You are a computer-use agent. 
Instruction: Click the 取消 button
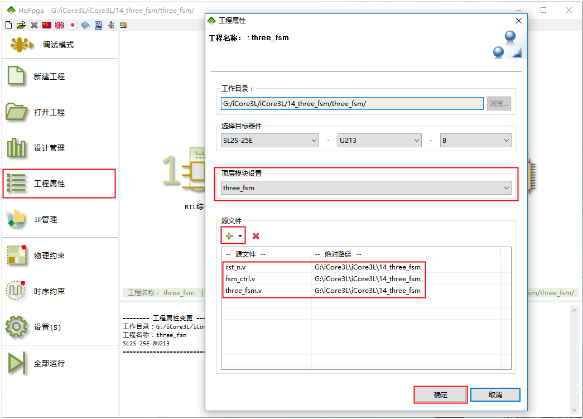(495, 394)
